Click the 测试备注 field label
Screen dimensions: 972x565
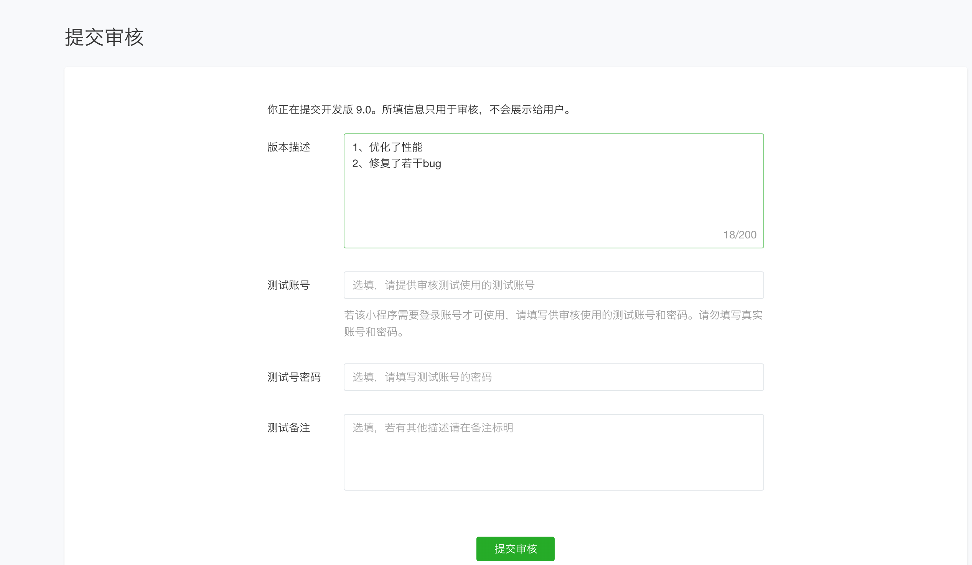(x=288, y=427)
